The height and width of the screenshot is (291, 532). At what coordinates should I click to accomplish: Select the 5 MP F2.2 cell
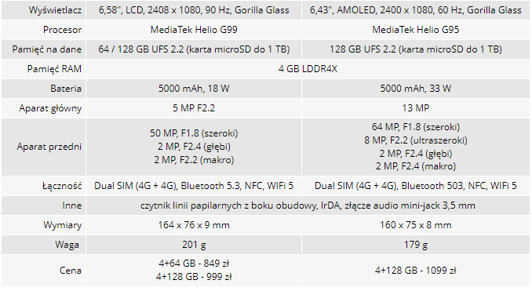[x=194, y=108]
